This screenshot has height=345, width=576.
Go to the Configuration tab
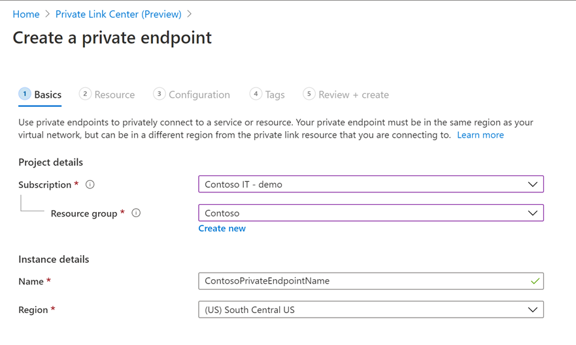coord(199,95)
